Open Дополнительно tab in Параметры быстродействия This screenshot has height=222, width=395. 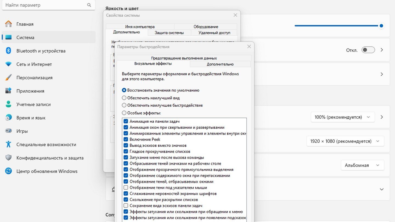coord(220,64)
